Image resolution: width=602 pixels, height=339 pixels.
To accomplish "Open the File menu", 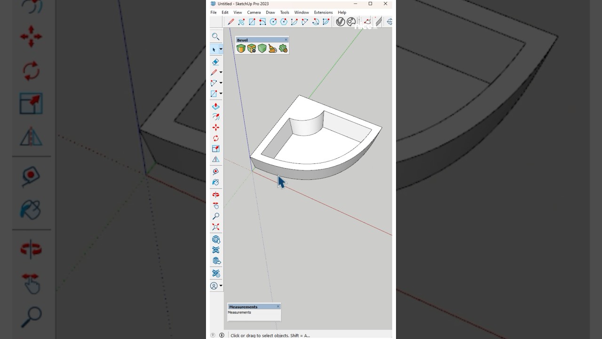I will click(x=214, y=13).
